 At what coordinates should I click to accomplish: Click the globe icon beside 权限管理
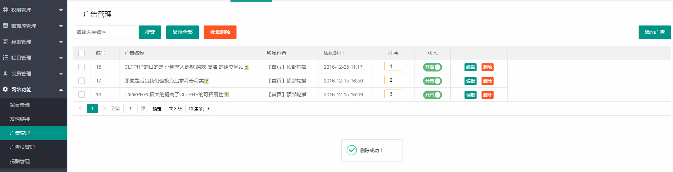pyautogui.click(x=5, y=10)
